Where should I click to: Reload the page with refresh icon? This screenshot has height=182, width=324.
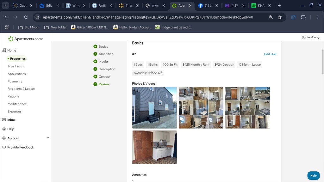tap(26, 17)
